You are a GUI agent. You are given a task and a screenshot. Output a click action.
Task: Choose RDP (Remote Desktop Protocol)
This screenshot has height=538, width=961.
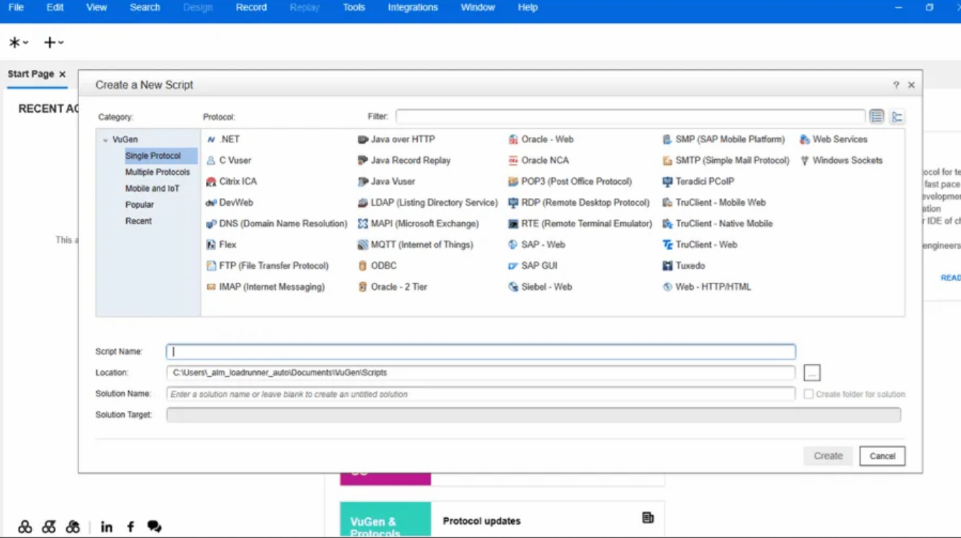tap(579, 202)
